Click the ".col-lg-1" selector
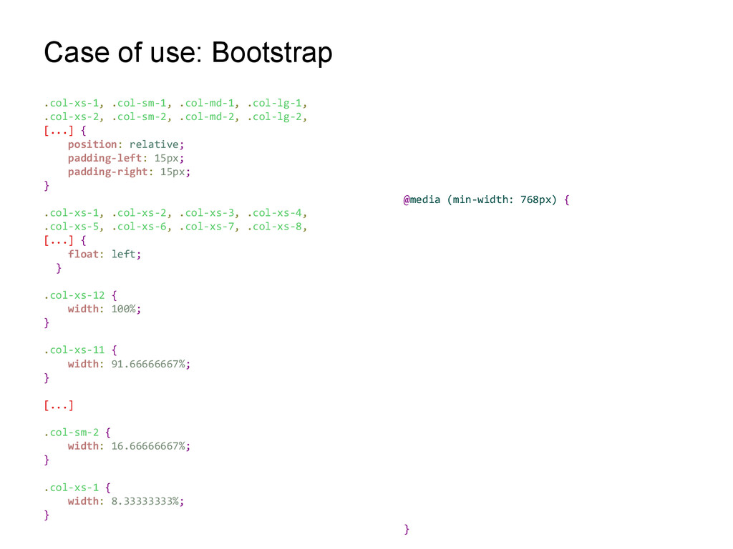Viewport: 733px width, 549px height. tap(275, 103)
